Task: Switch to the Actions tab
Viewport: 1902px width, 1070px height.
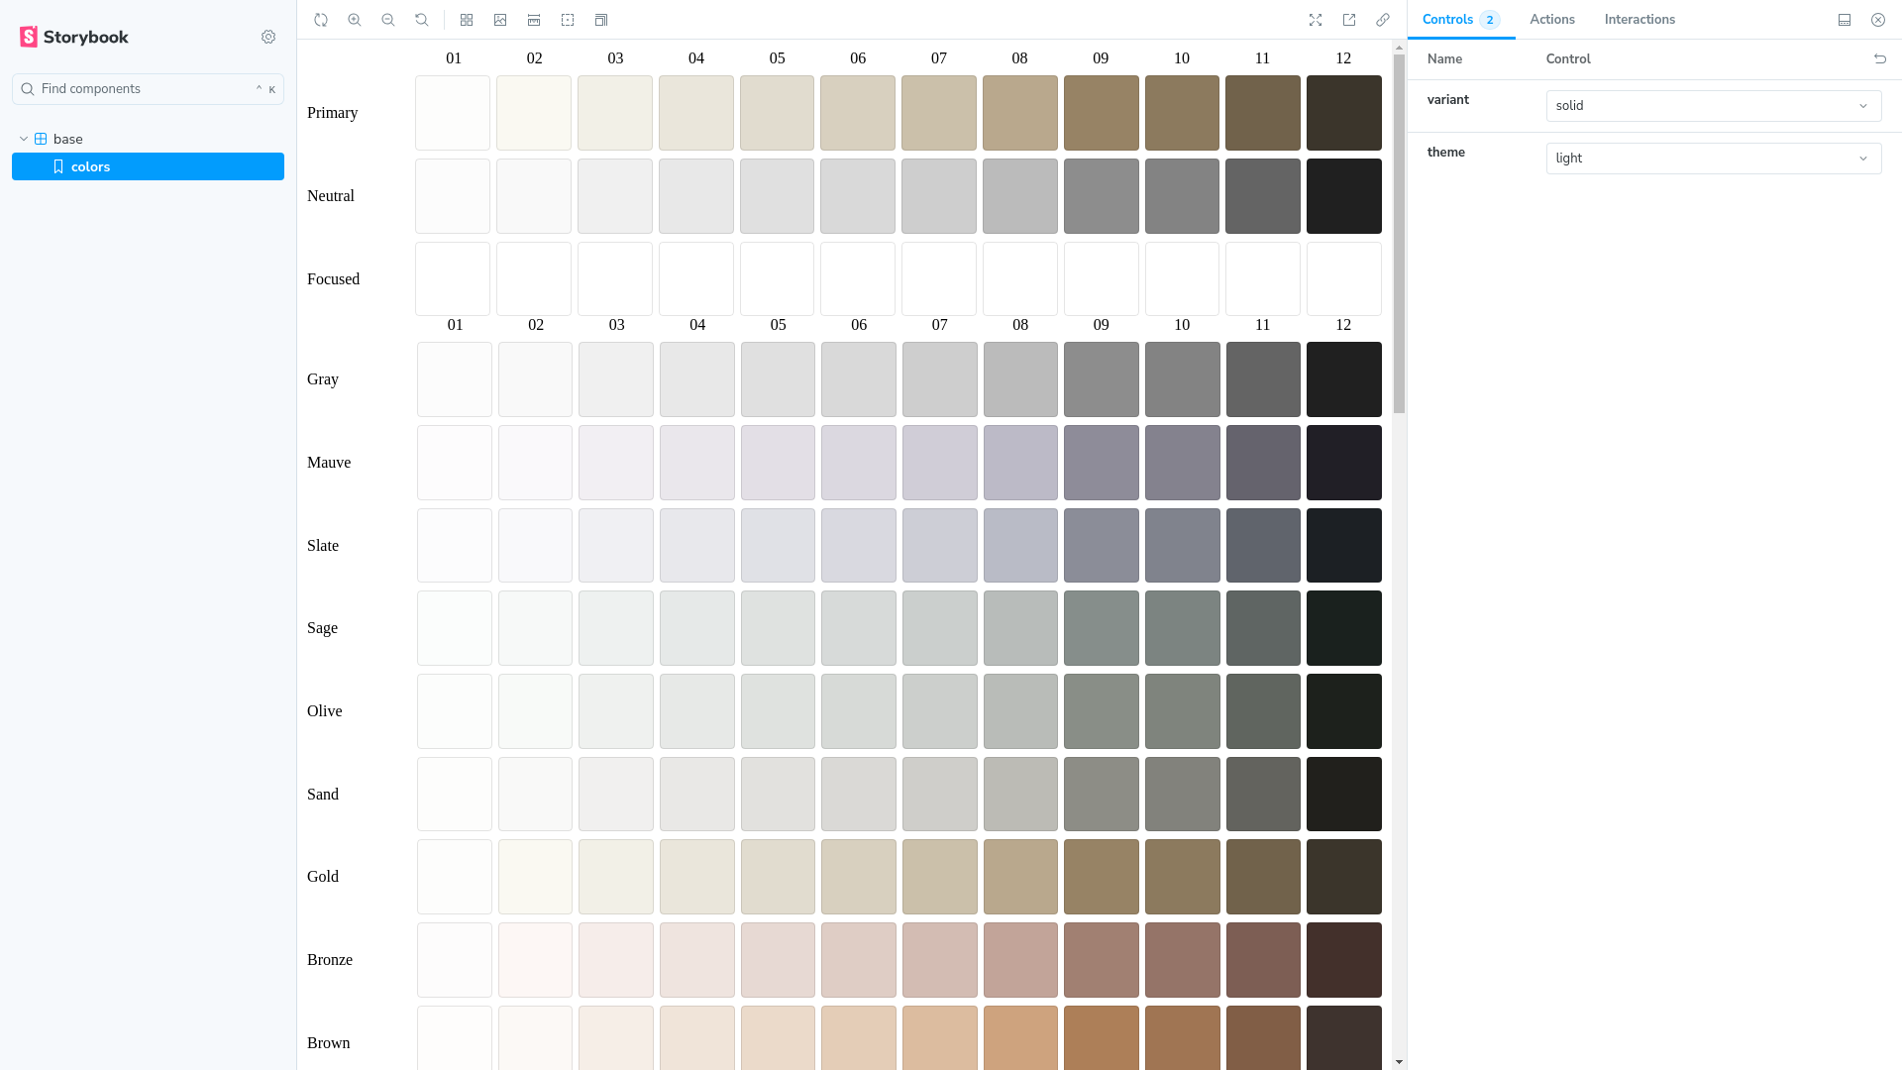Action: 1552,20
